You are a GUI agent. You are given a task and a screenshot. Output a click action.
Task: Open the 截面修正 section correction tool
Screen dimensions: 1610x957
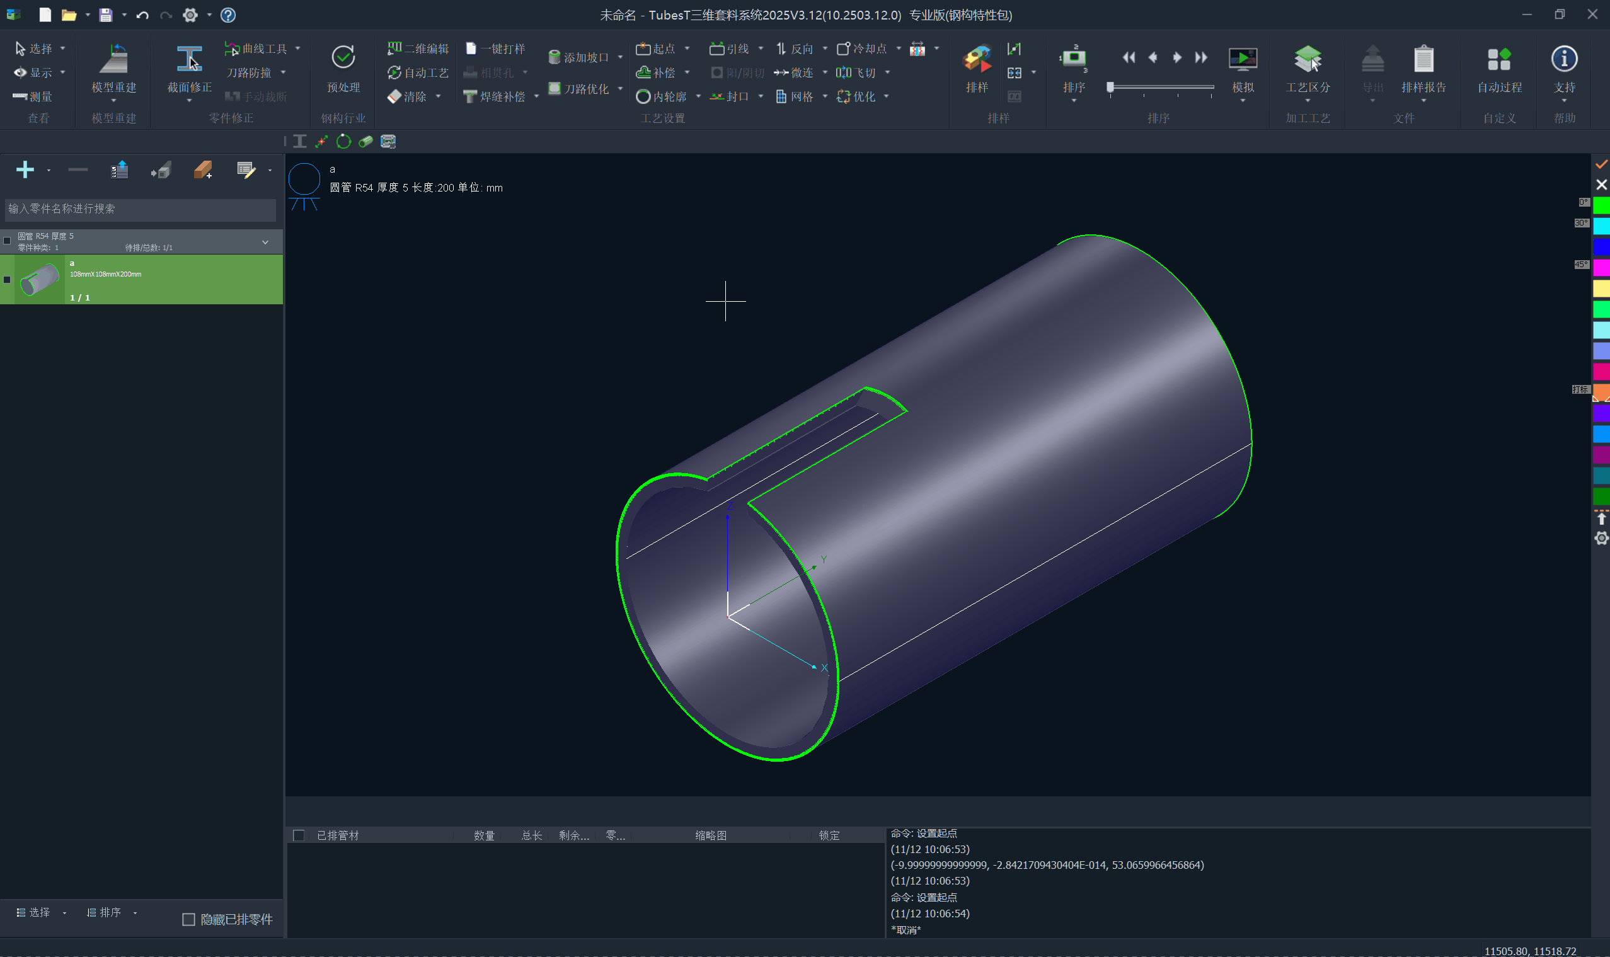(189, 60)
